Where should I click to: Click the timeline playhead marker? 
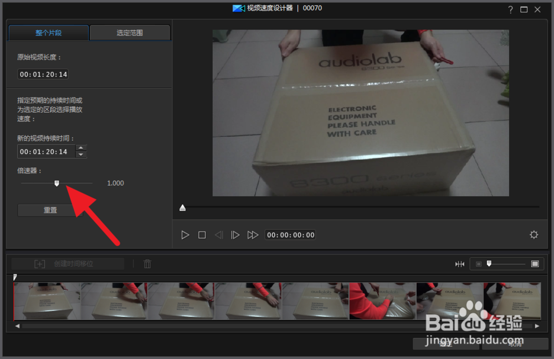click(15, 278)
